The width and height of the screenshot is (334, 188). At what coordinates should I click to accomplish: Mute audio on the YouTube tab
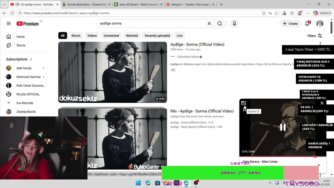tap(17, 4)
